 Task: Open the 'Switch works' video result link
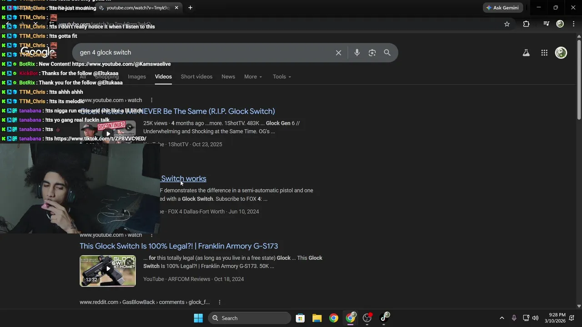click(x=184, y=178)
